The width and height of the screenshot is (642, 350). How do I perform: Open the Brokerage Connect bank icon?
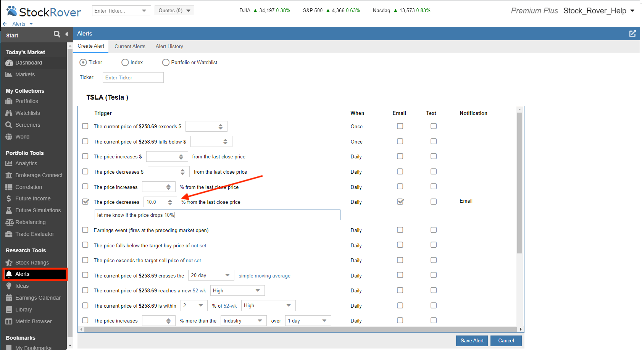(9, 175)
